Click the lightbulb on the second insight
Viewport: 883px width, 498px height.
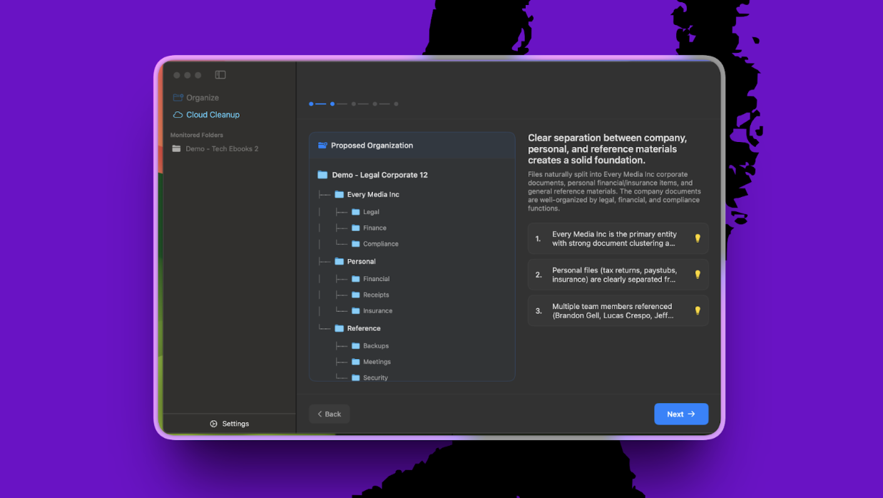tap(697, 274)
